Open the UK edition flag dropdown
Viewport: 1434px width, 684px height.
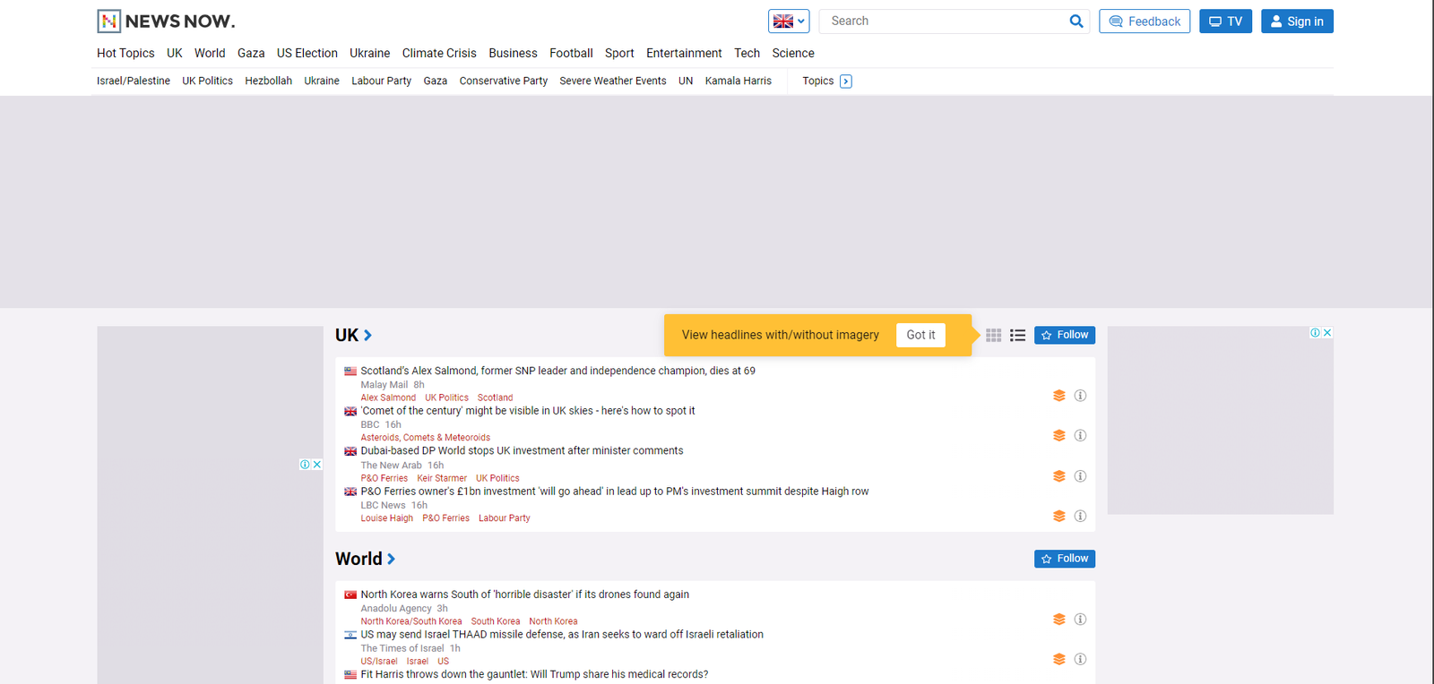789,21
